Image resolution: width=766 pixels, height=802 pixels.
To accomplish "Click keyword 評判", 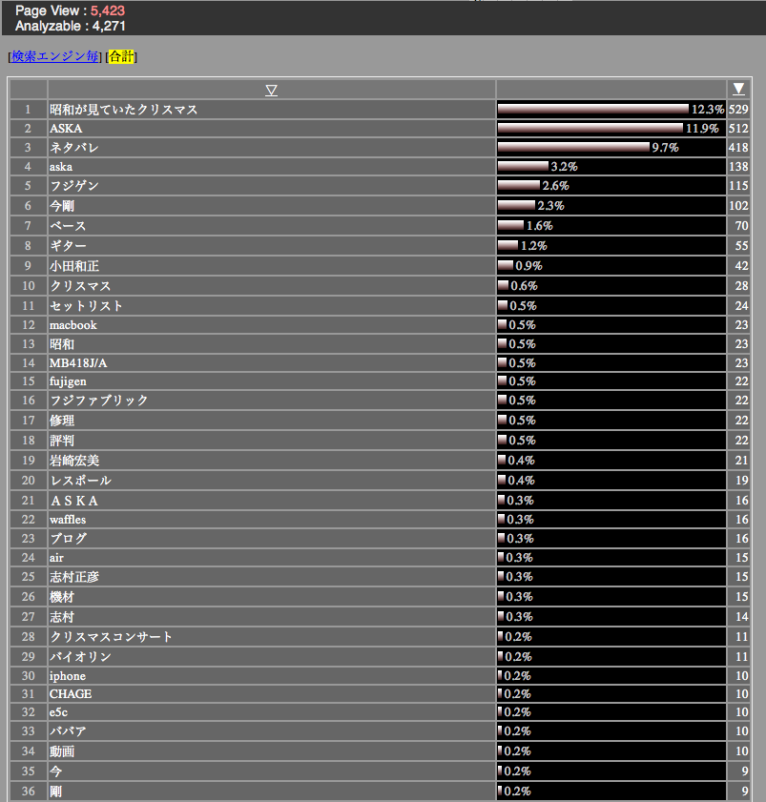I will pyautogui.click(x=62, y=441).
